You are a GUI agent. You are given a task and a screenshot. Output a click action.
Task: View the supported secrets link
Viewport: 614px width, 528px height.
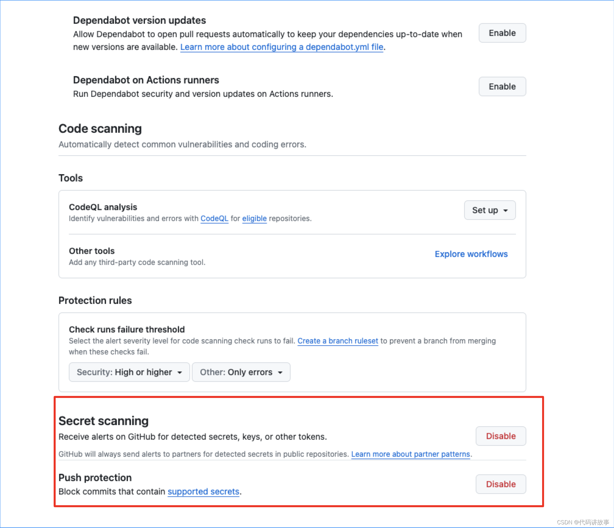pos(203,491)
